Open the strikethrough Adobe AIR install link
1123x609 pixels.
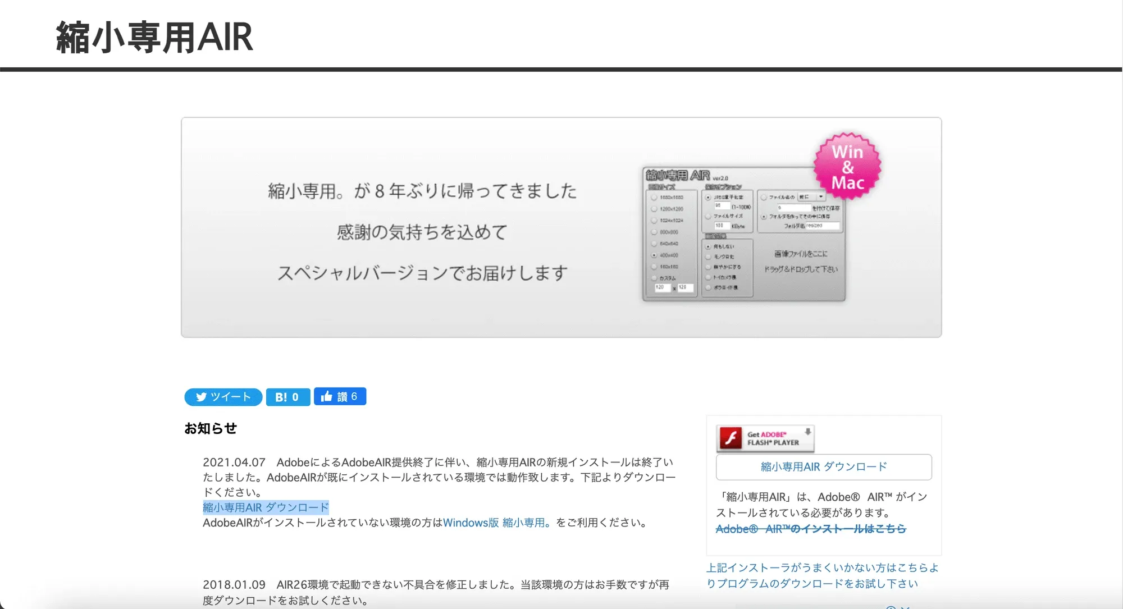click(x=811, y=529)
